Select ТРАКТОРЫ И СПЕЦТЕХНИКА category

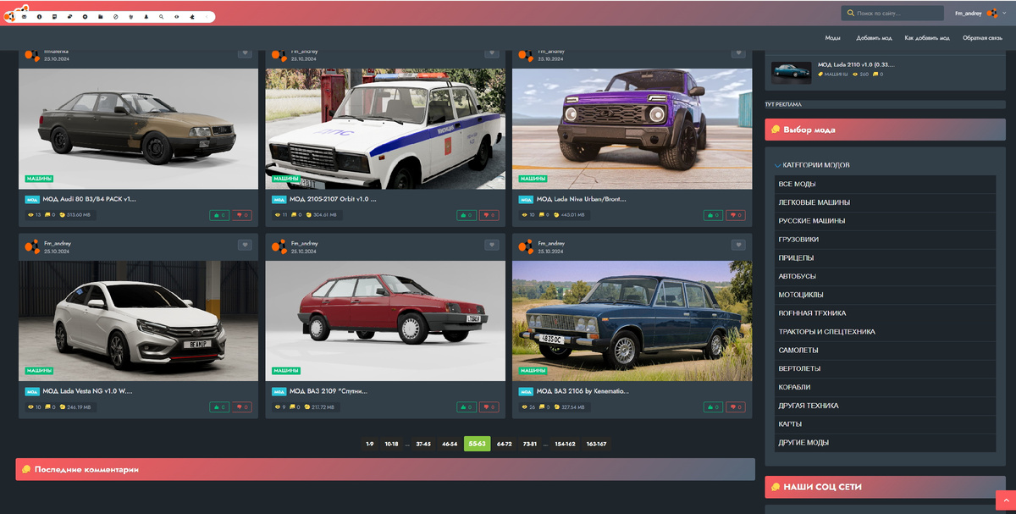tap(885, 332)
